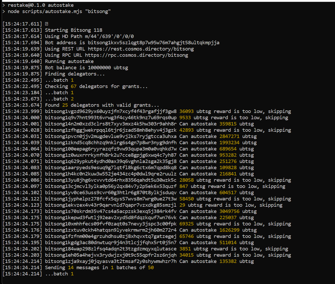This screenshot has width=335, height=284.
Task: Click autostake amount 135382
Action: [228, 261]
